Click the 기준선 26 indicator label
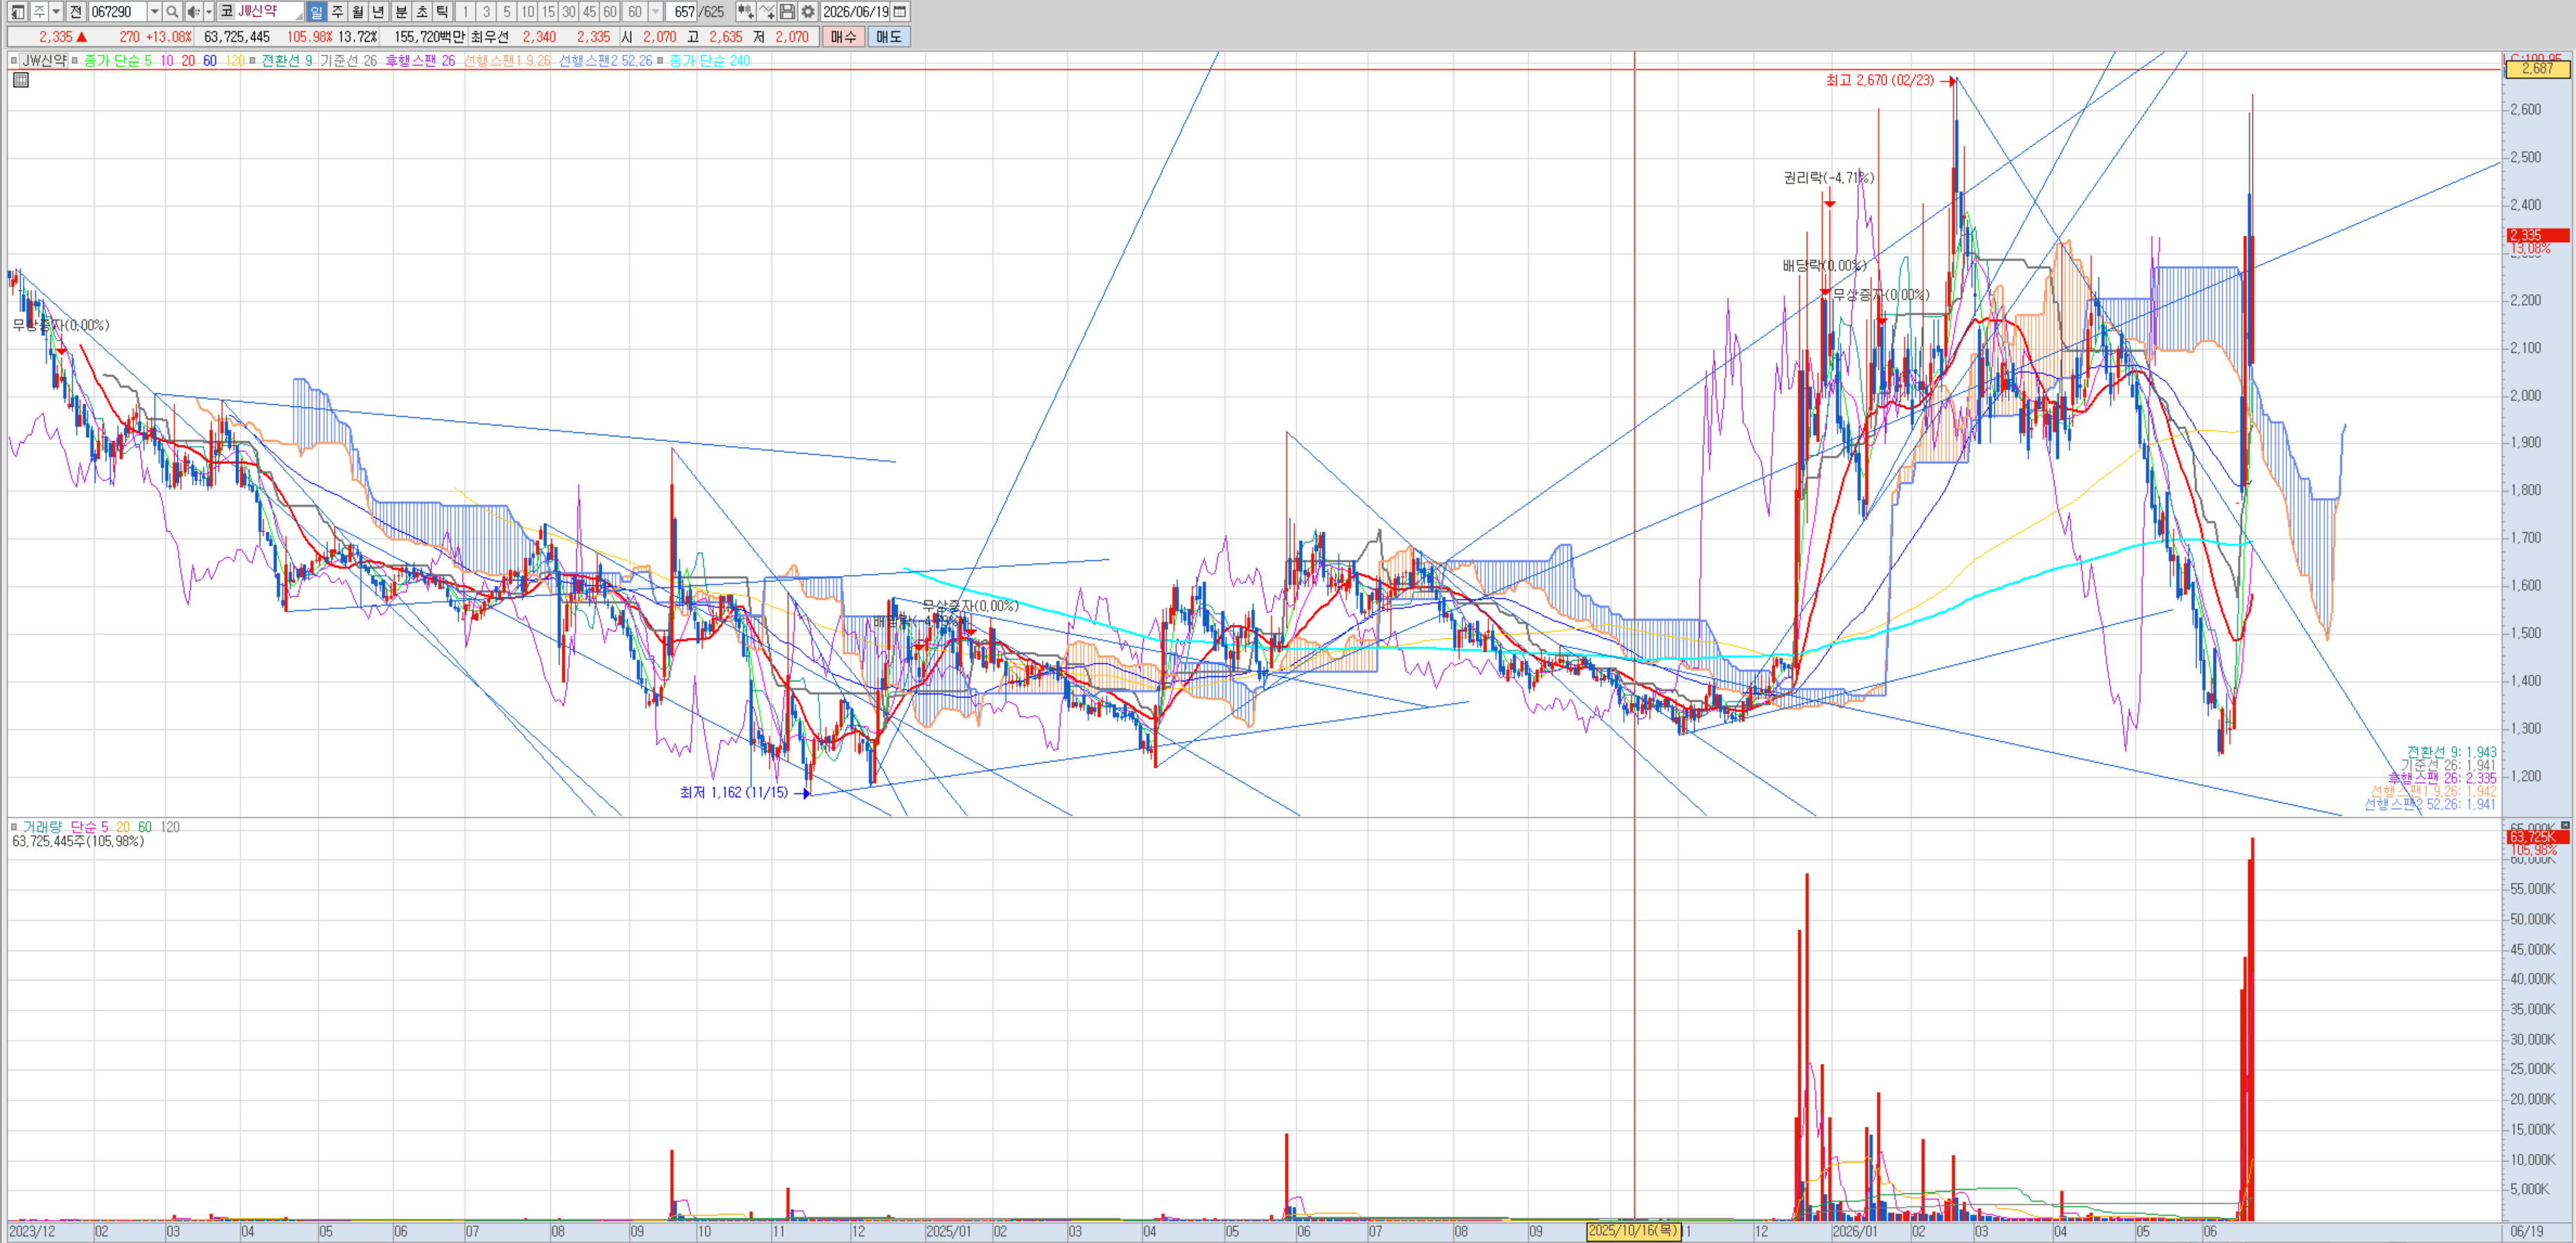2576x1243 pixels. point(348,61)
